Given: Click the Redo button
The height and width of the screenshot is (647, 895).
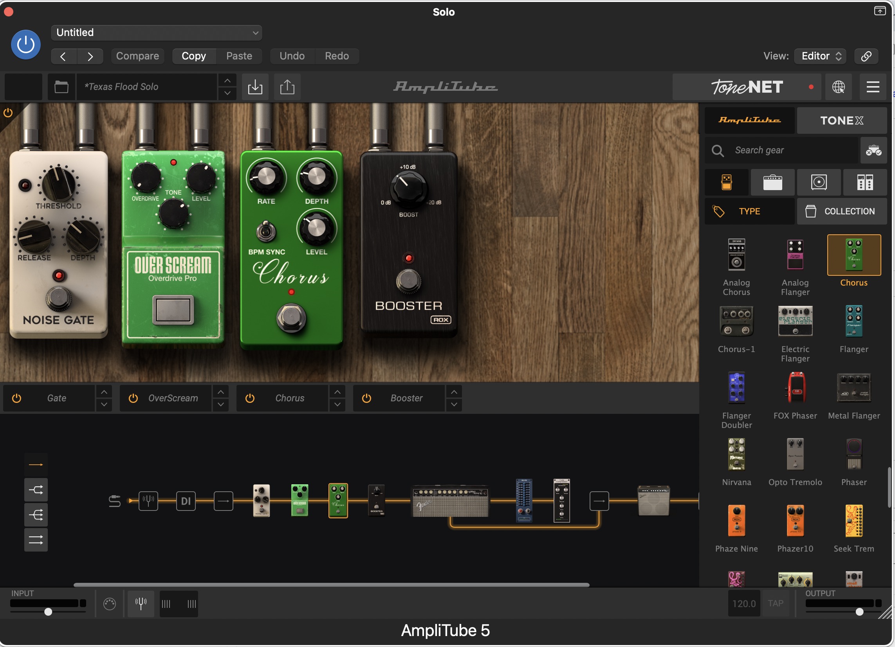Looking at the screenshot, I should (337, 56).
